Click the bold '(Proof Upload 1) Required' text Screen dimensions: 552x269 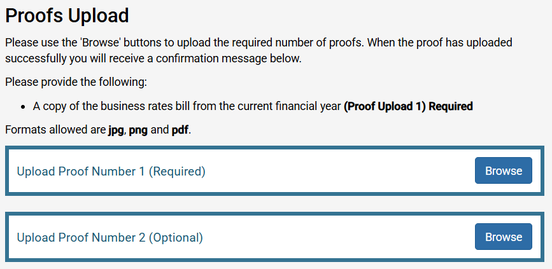click(408, 106)
